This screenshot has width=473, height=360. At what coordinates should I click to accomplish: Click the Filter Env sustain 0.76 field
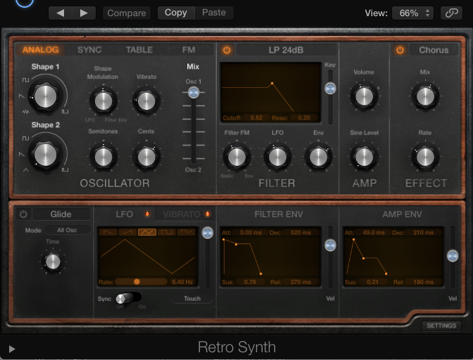250,282
